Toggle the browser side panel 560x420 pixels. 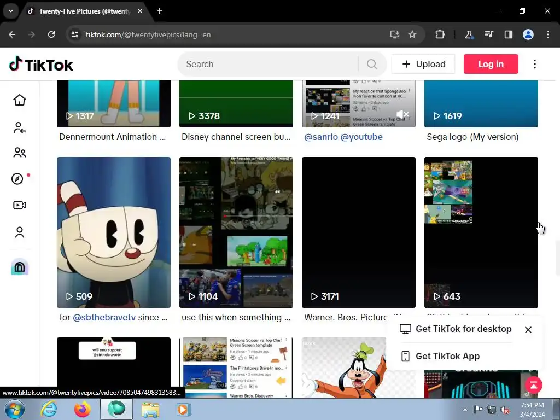[509, 34]
